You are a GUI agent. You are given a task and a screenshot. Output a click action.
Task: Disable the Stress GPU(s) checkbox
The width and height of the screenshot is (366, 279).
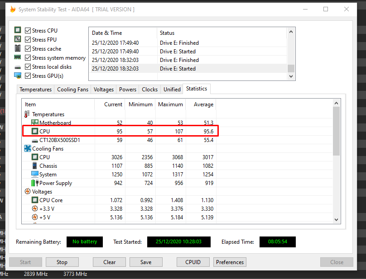[x=28, y=76]
